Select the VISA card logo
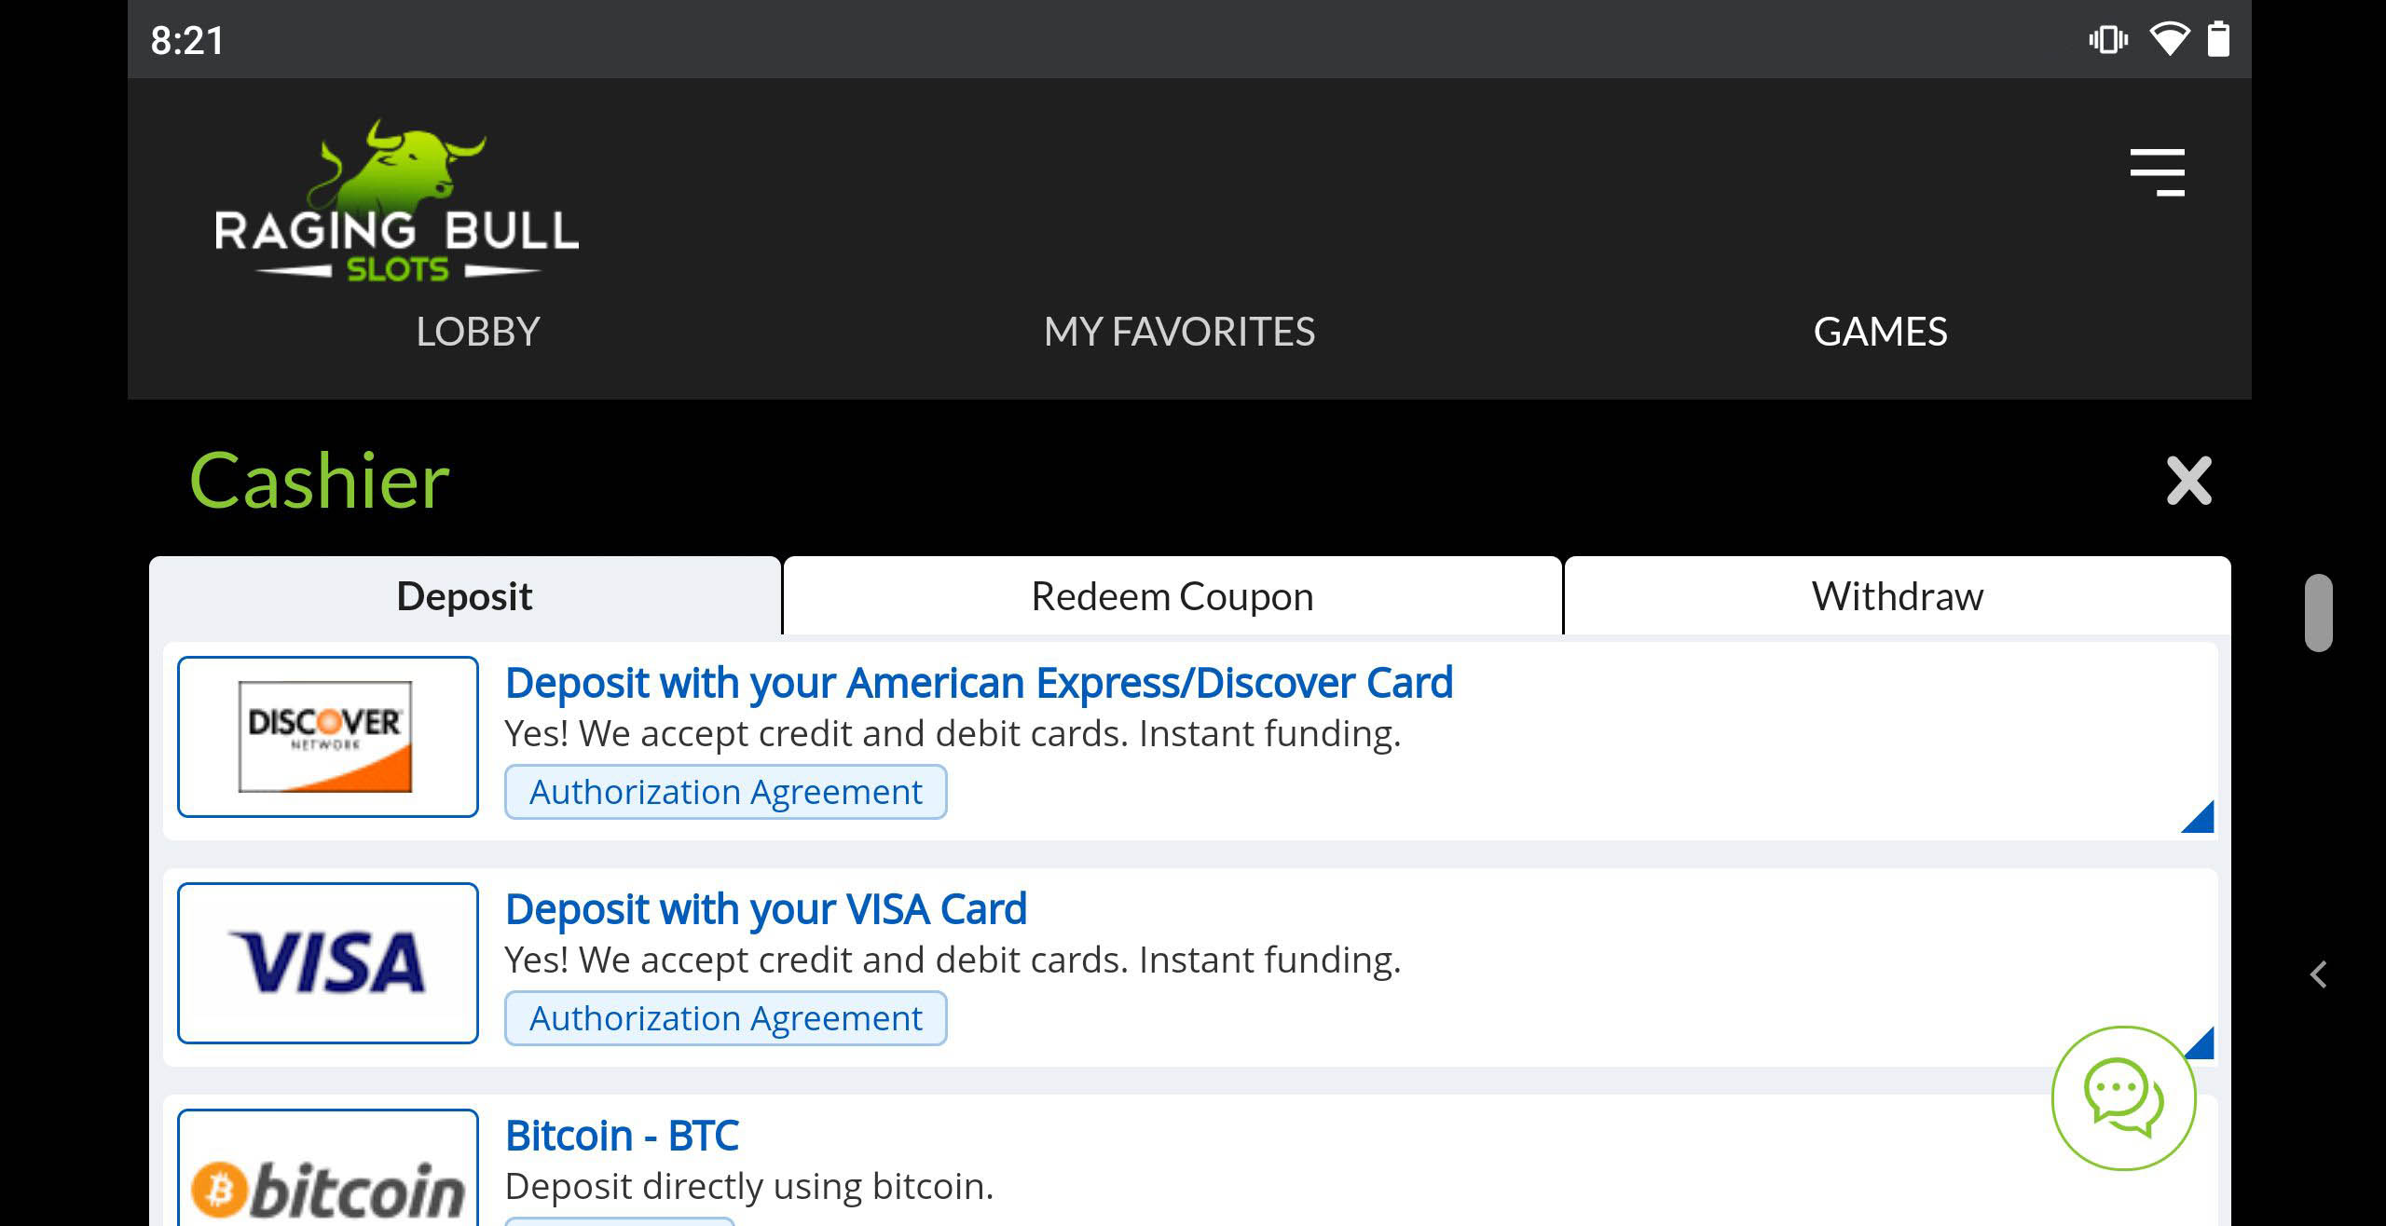Viewport: 2386px width, 1226px height. point(327,963)
